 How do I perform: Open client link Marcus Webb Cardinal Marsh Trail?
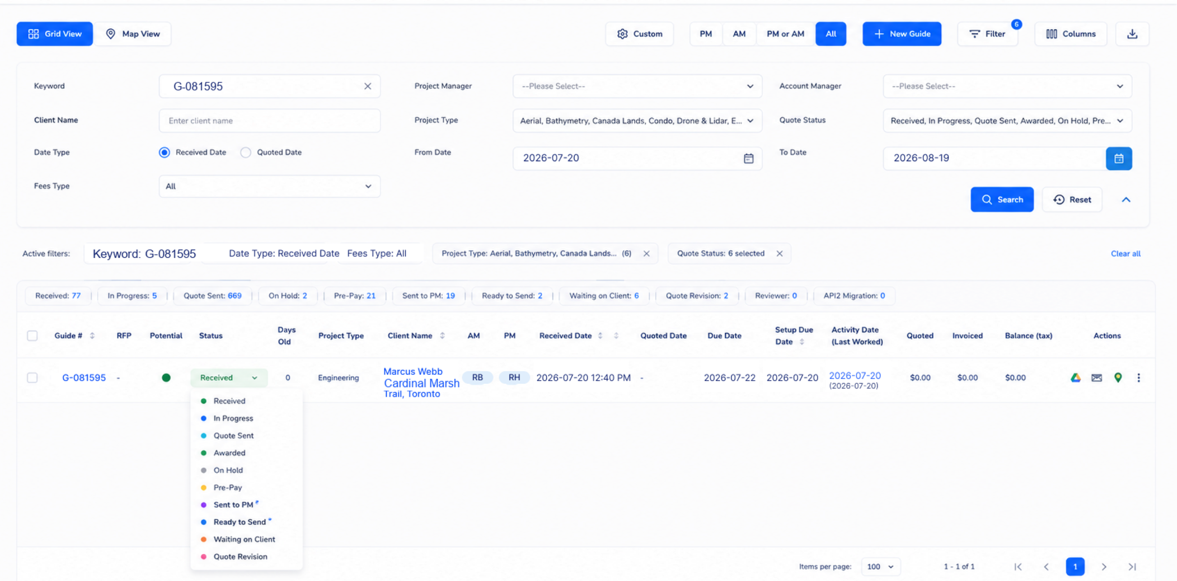pos(421,383)
